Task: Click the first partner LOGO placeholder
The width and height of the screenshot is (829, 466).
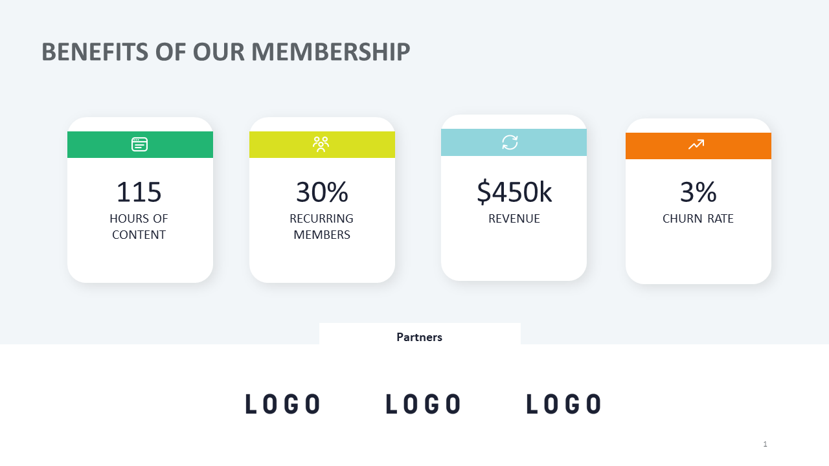Action: point(283,404)
